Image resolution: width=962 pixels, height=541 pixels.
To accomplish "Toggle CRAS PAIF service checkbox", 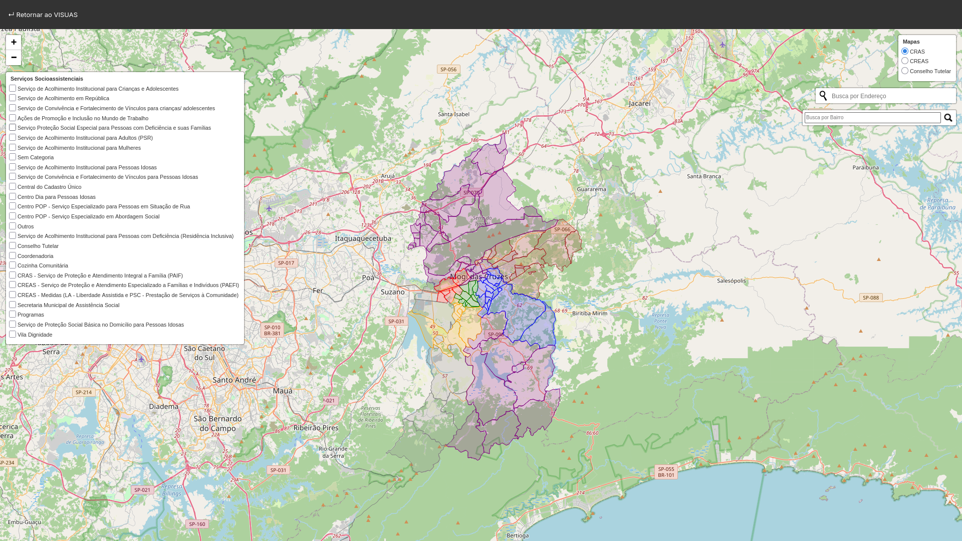I will click(13, 275).
